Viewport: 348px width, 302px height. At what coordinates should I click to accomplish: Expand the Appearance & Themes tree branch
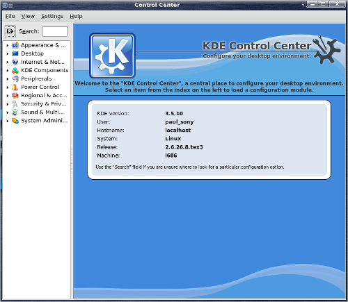click(8, 45)
